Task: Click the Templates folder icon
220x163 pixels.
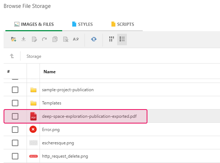Action: coord(33,103)
